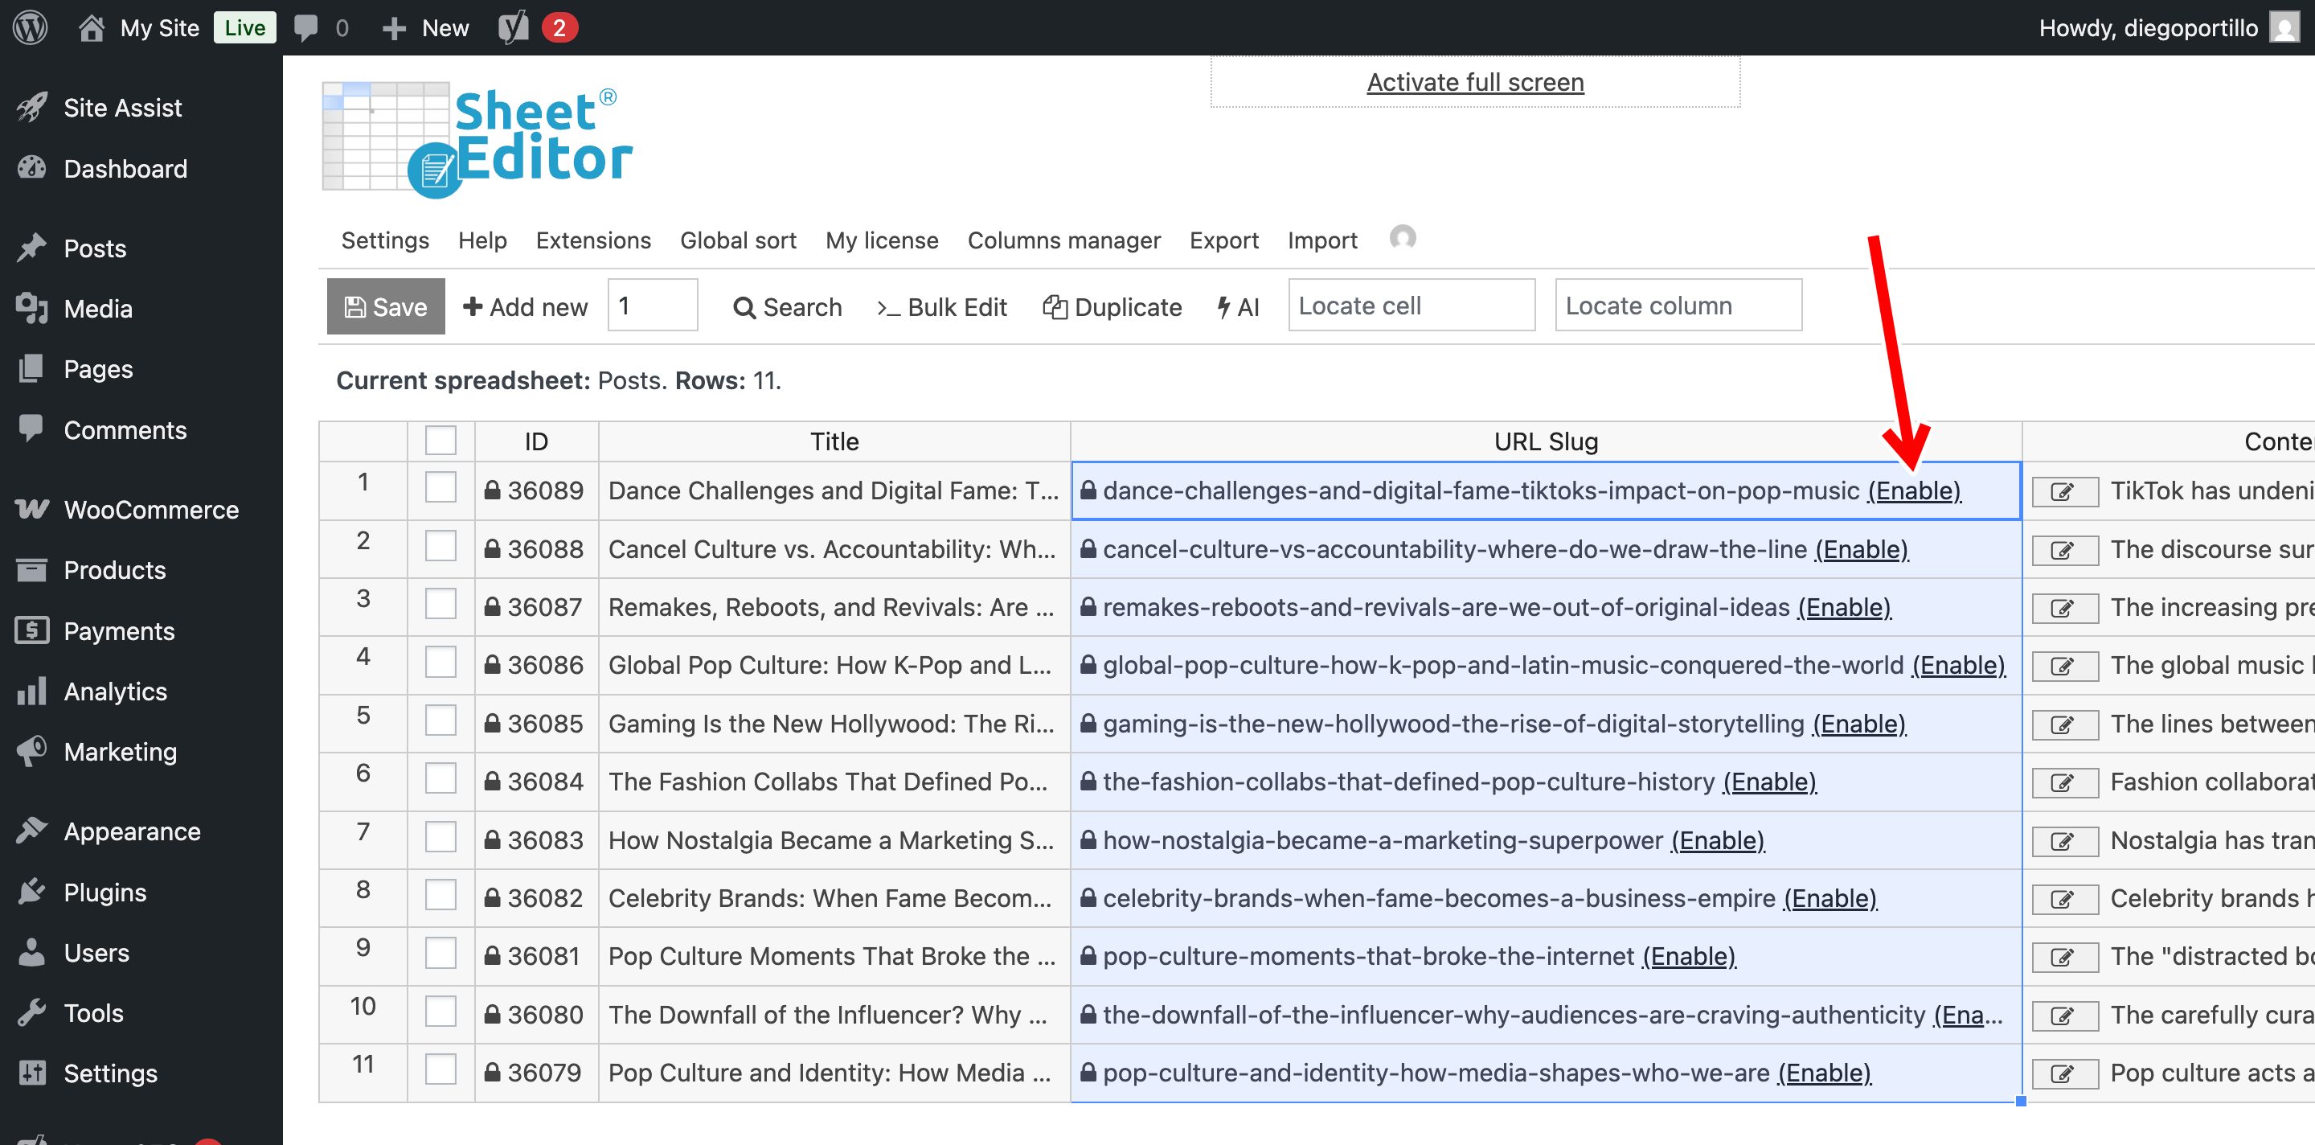The width and height of the screenshot is (2315, 1145).
Task: Open the Columns manager menu
Action: (1064, 240)
